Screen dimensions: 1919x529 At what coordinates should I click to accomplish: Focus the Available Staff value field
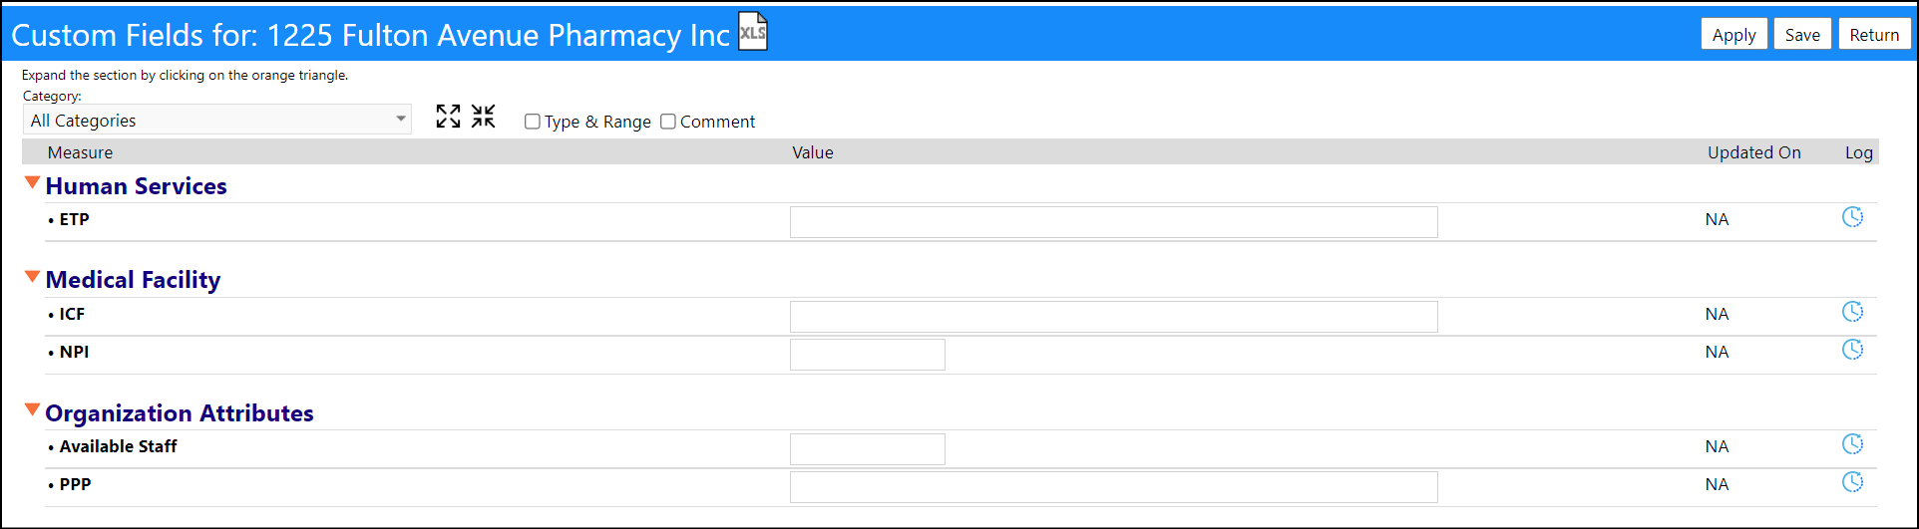pos(868,449)
